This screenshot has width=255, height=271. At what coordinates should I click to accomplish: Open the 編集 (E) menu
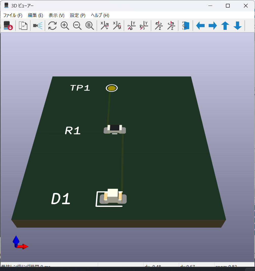pos(35,15)
